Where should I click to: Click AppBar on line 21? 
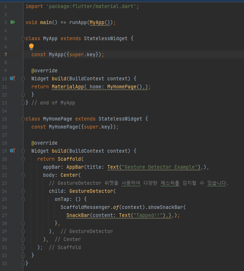point(75,167)
